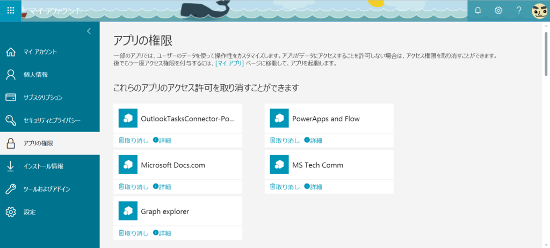Follow the [マイ アプリ] link

tap(229, 64)
